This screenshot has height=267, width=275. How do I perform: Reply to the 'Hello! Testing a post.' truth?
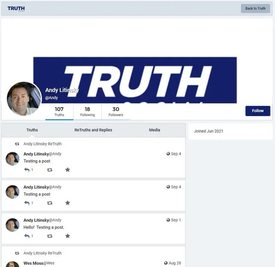click(27, 236)
